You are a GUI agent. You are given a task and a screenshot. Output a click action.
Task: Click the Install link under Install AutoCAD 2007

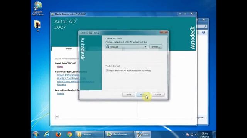click(x=60, y=67)
